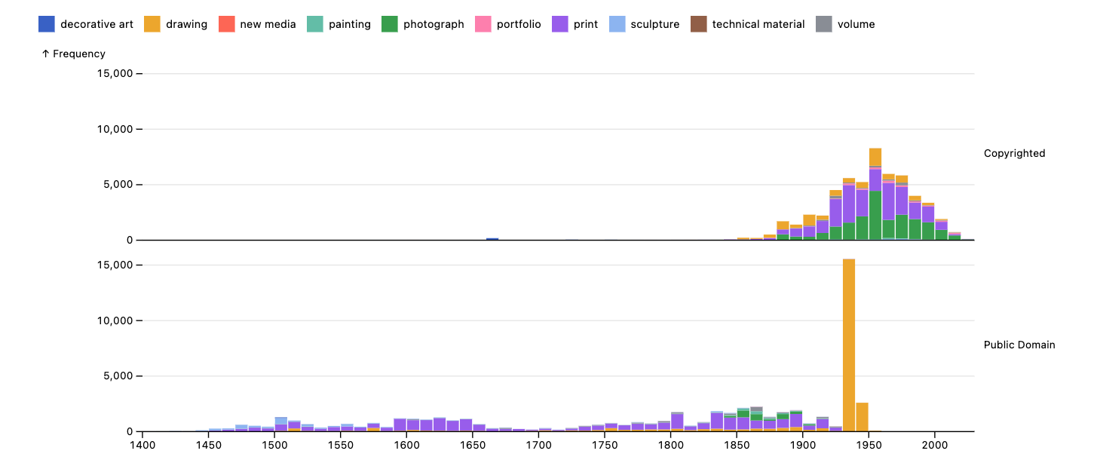Click the tall orange bar near 1935

pos(850,339)
